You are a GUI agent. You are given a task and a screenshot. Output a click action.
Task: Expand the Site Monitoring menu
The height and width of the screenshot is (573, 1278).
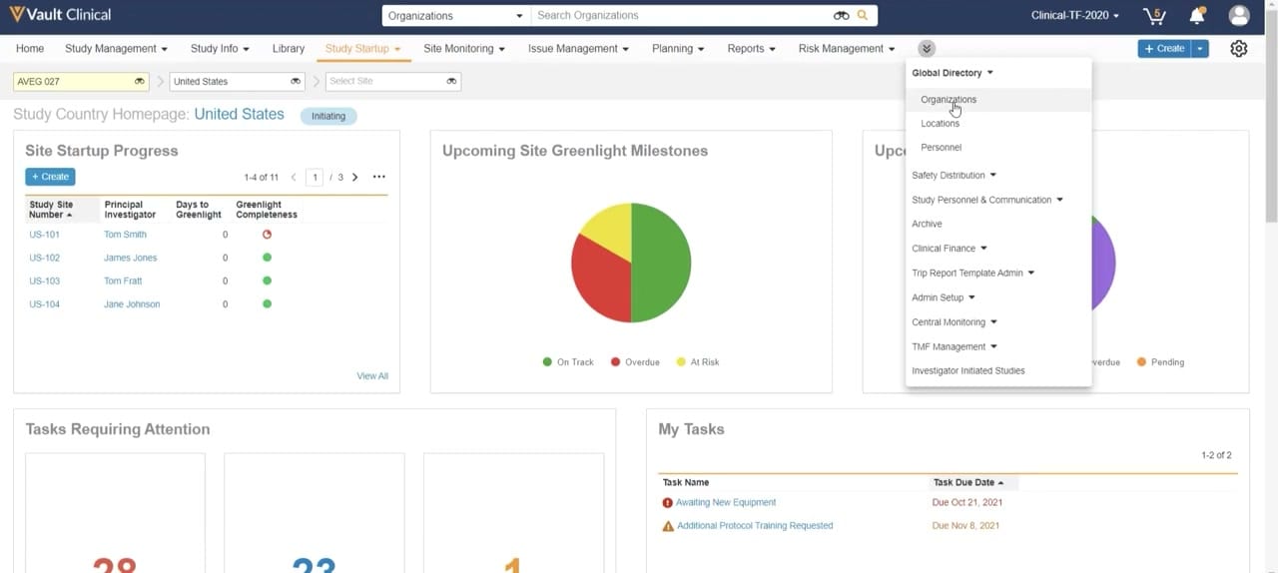point(464,48)
